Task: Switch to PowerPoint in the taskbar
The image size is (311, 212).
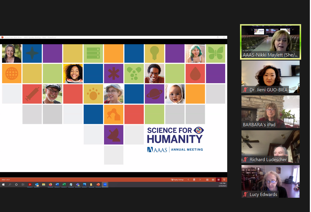Action: point(98,185)
